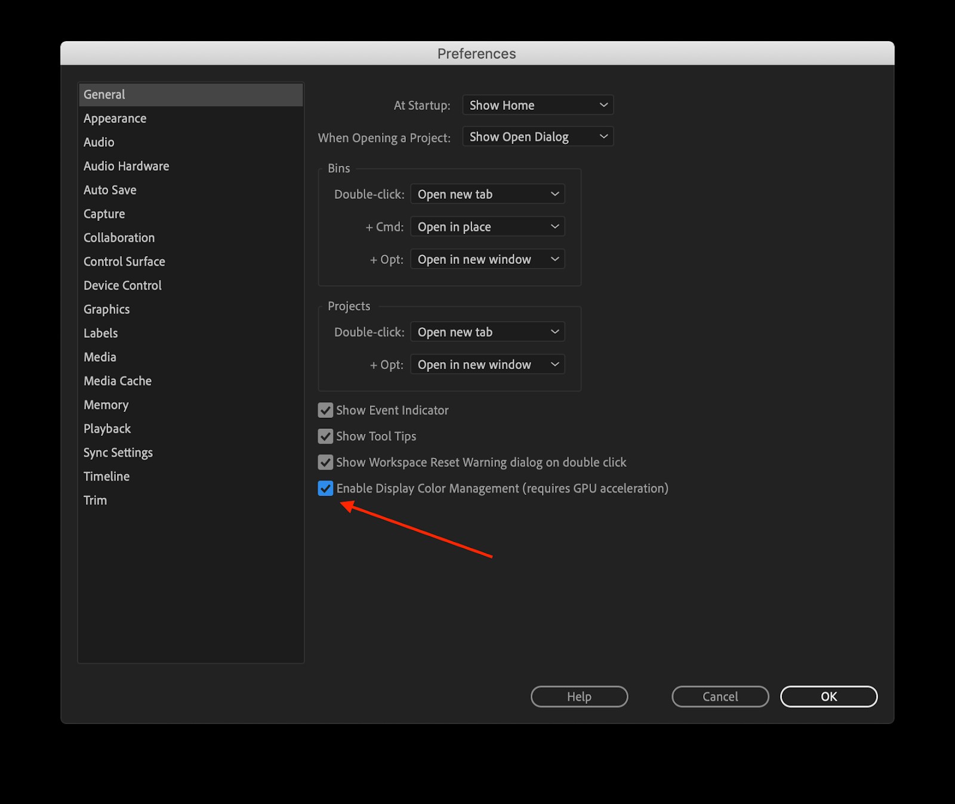This screenshot has width=955, height=804.
Task: Open the Projects + Opt dropdown
Action: (x=486, y=364)
